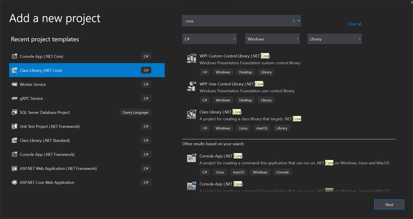
Task: Click the Class Library (.NET Standard) icon
Action: (15, 140)
